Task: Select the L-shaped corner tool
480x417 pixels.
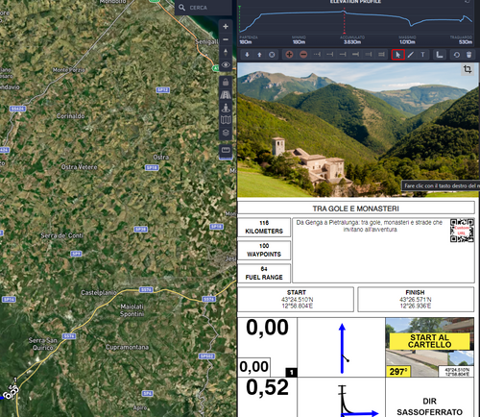Action: pyautogui.click(x=440, y=55)
